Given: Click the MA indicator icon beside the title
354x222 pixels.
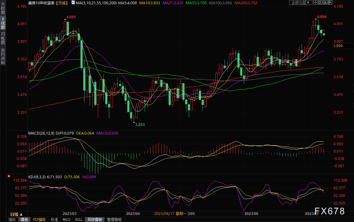Looking at the screenshot, I should point(73,2).
